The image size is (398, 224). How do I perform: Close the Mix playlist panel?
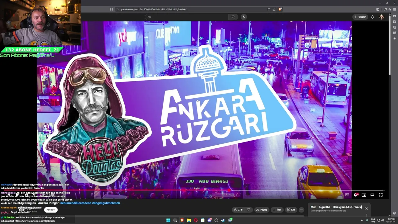click(x=366, y=208)
